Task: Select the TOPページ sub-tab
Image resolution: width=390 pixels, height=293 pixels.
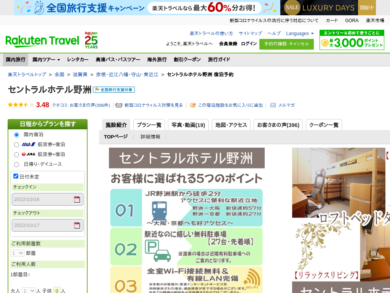Action: tap(116, 137)
